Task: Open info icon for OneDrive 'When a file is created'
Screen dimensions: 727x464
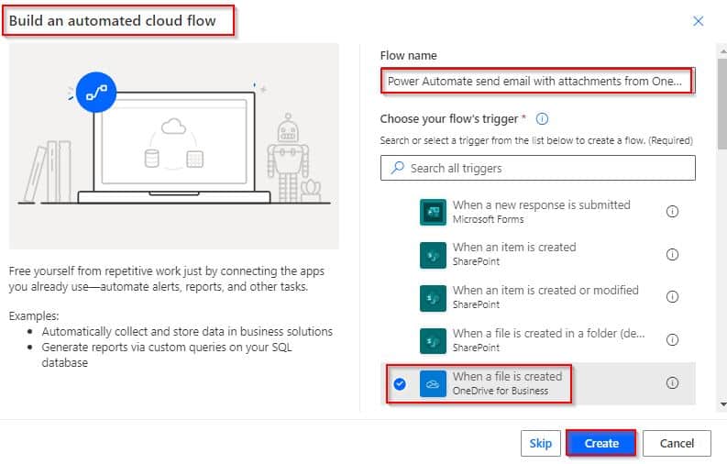Action: pyautogui.click(x=672, y=383)
